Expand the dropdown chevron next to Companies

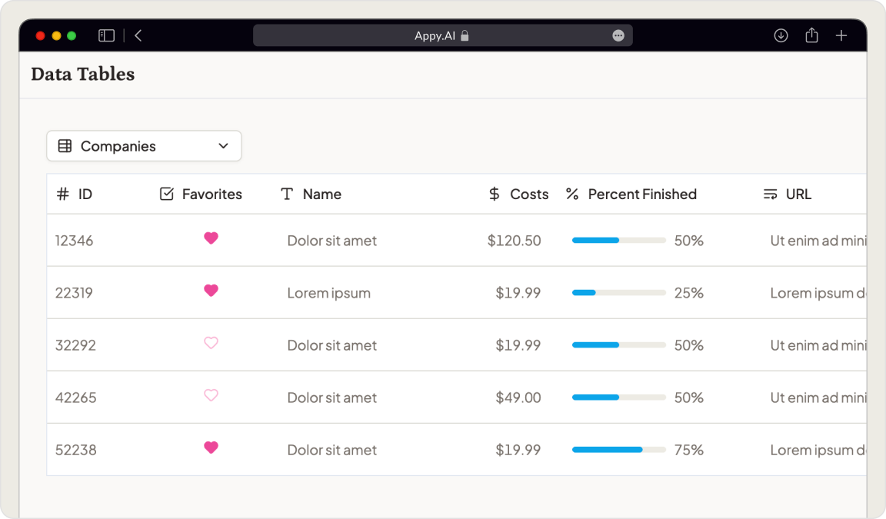223,146
